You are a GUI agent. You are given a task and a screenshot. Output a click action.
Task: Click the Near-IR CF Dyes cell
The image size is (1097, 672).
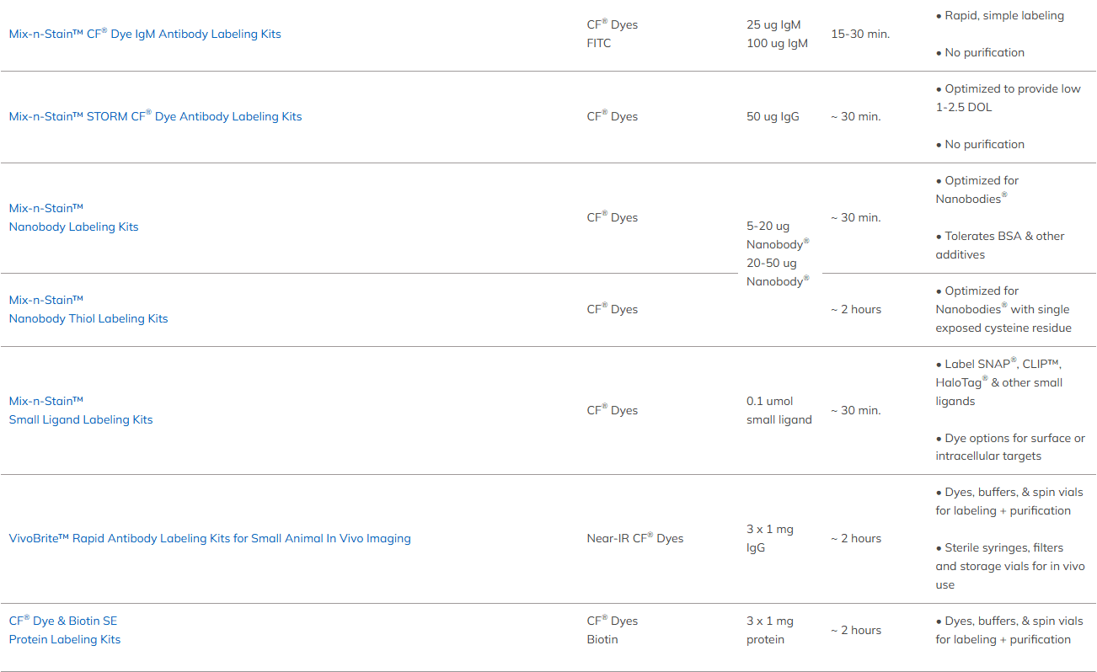click(635, 538)
